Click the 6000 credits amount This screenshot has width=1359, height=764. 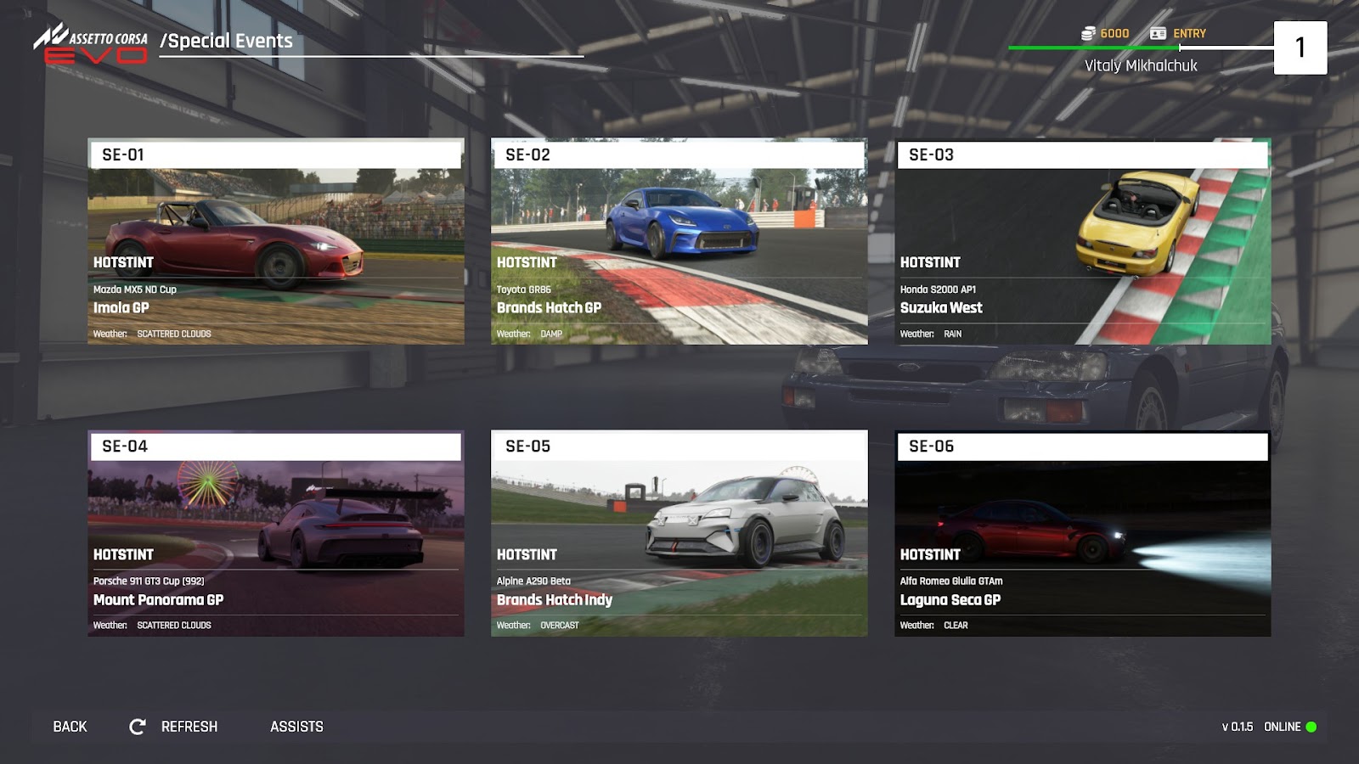[x=1114, y=33]
